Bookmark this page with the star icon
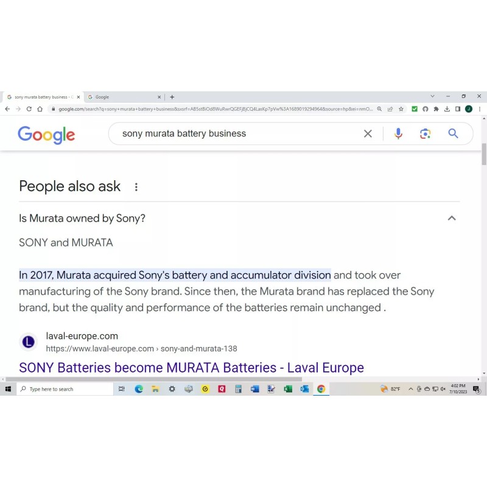 click(x=401, y=109)
